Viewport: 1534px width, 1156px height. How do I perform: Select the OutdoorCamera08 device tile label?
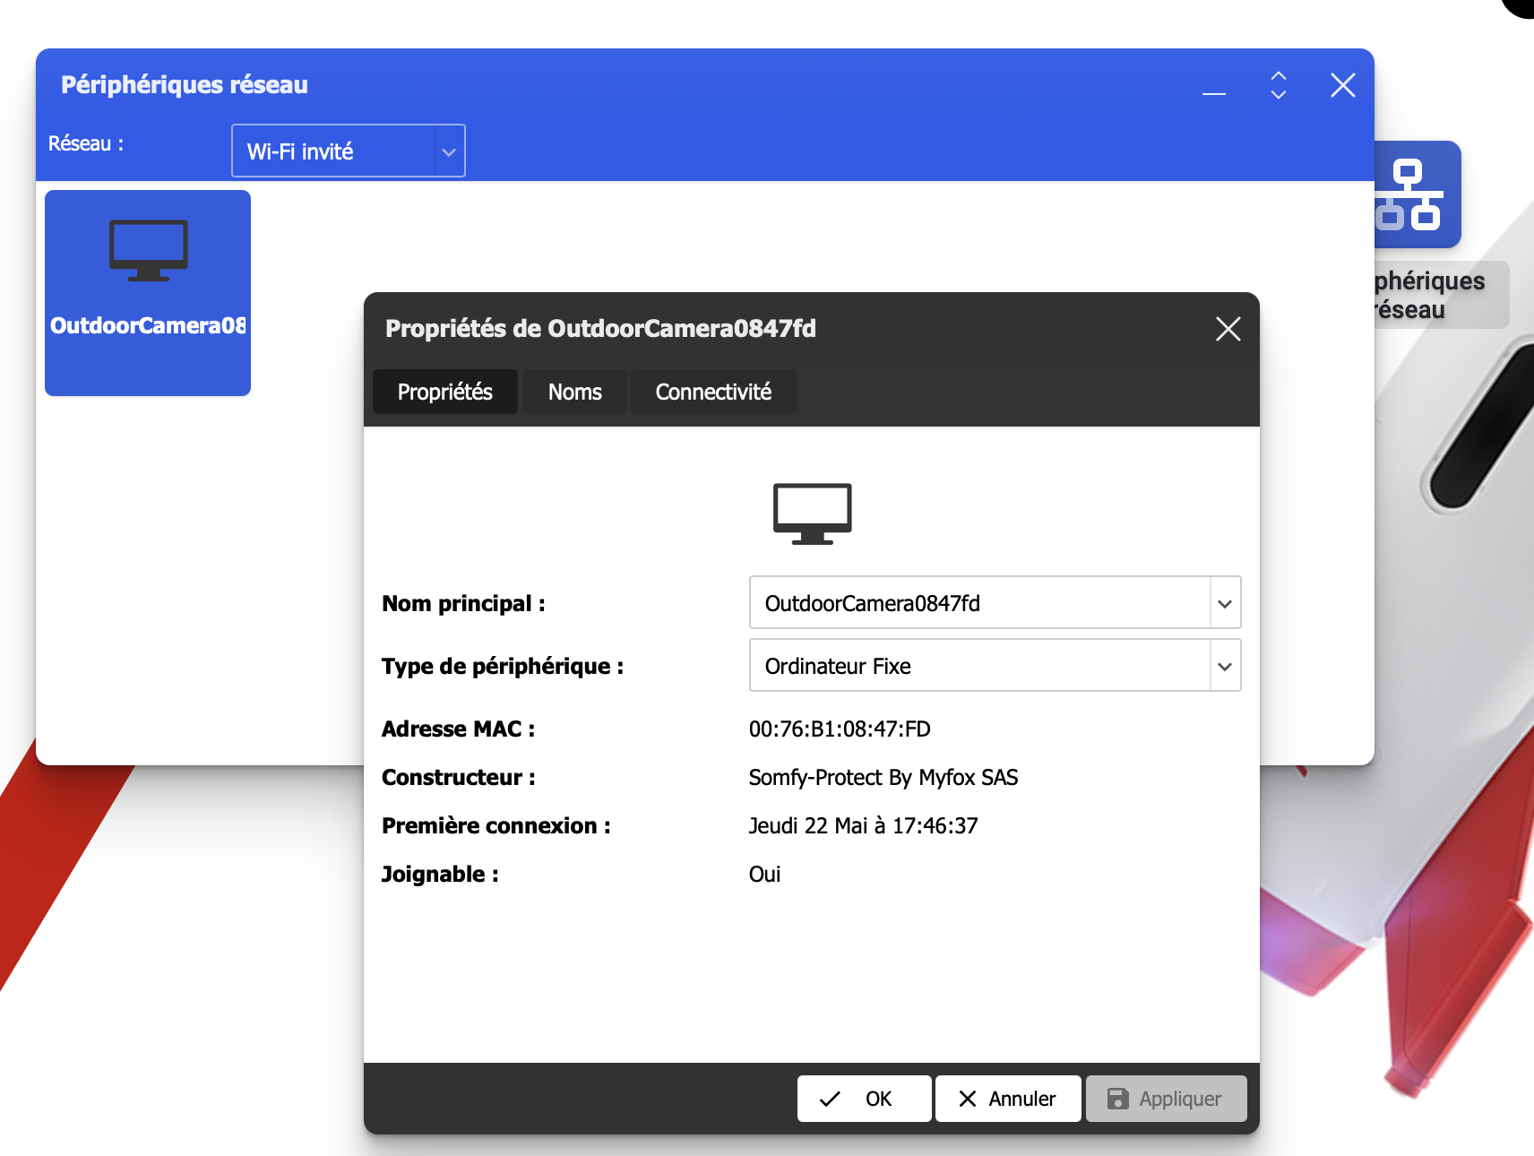click(x=148, y=325)
